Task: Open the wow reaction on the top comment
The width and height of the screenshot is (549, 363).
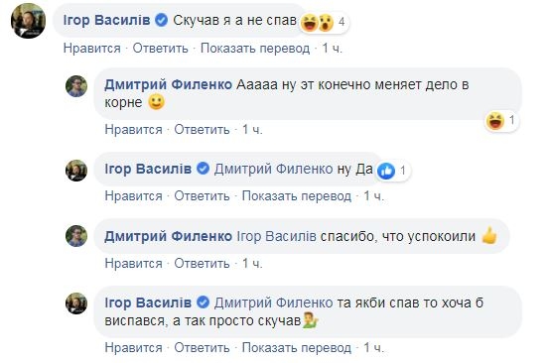Action: click(326, 23)
